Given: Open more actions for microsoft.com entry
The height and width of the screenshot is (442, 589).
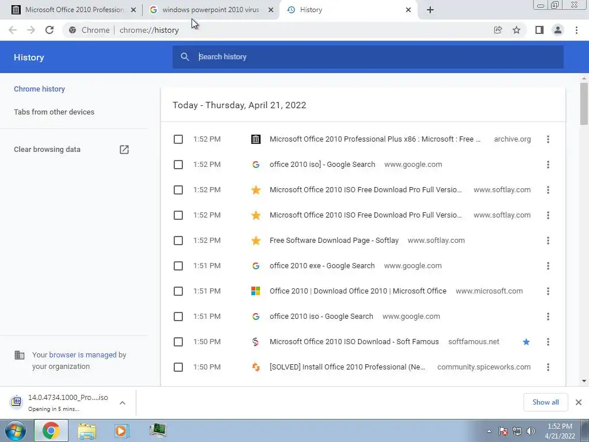Looking at the screenshot, I should (548, 291).
